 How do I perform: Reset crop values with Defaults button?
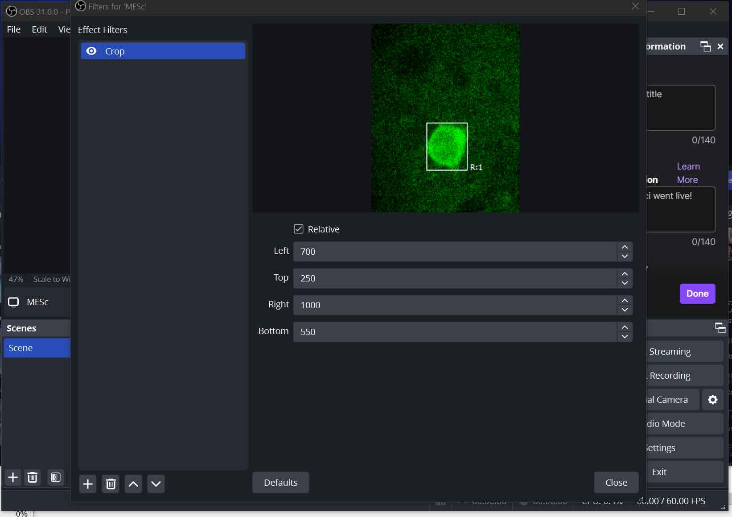280,482
